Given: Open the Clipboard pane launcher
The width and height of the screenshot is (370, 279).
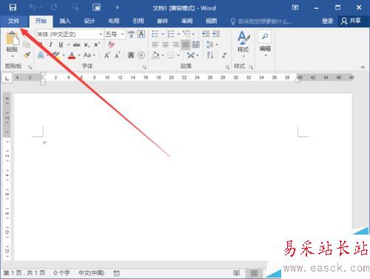Looking at the screenshot, I should pos(30,67).
